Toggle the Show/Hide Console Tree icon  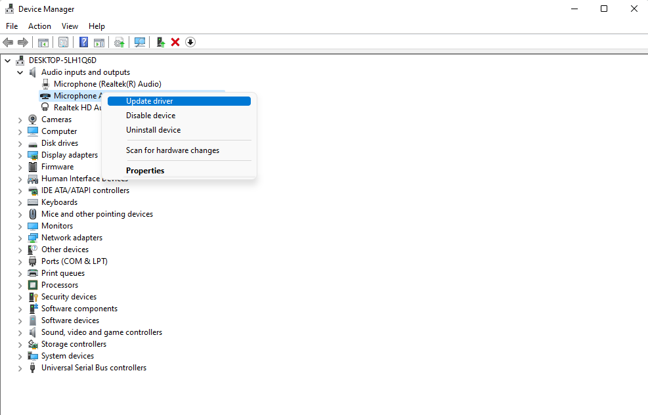43,42
